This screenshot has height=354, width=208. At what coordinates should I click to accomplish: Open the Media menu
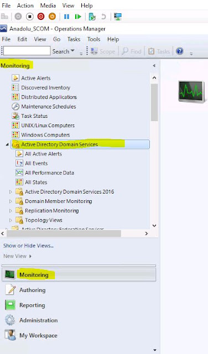pos(48,6)
